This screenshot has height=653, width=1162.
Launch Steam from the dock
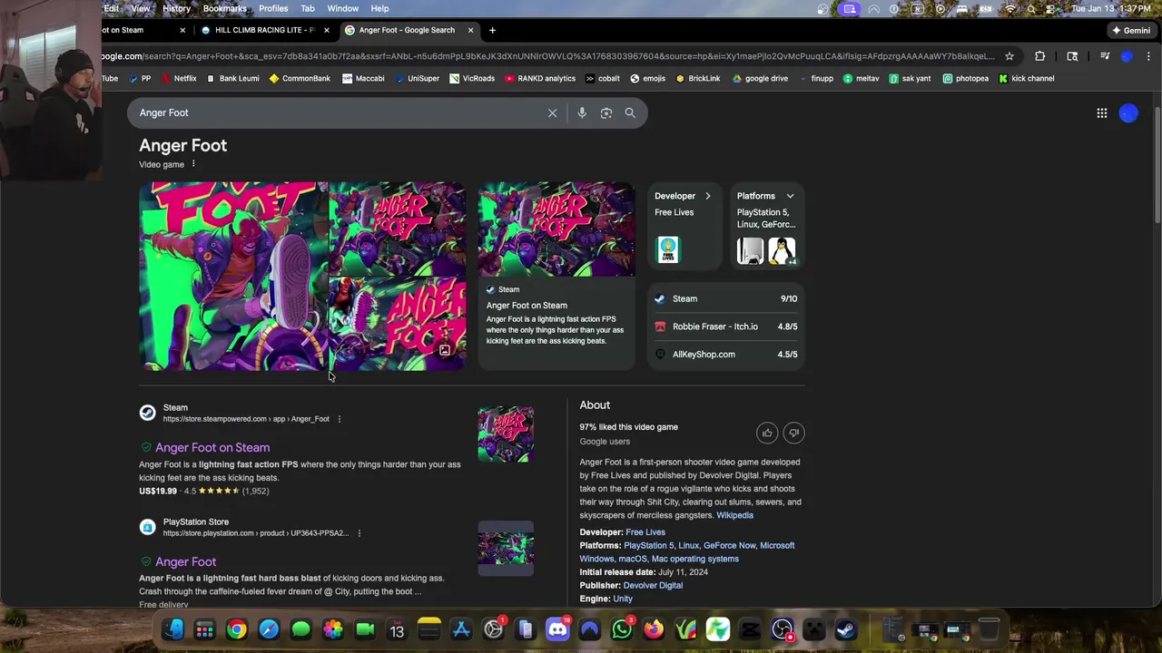point(846,629)
